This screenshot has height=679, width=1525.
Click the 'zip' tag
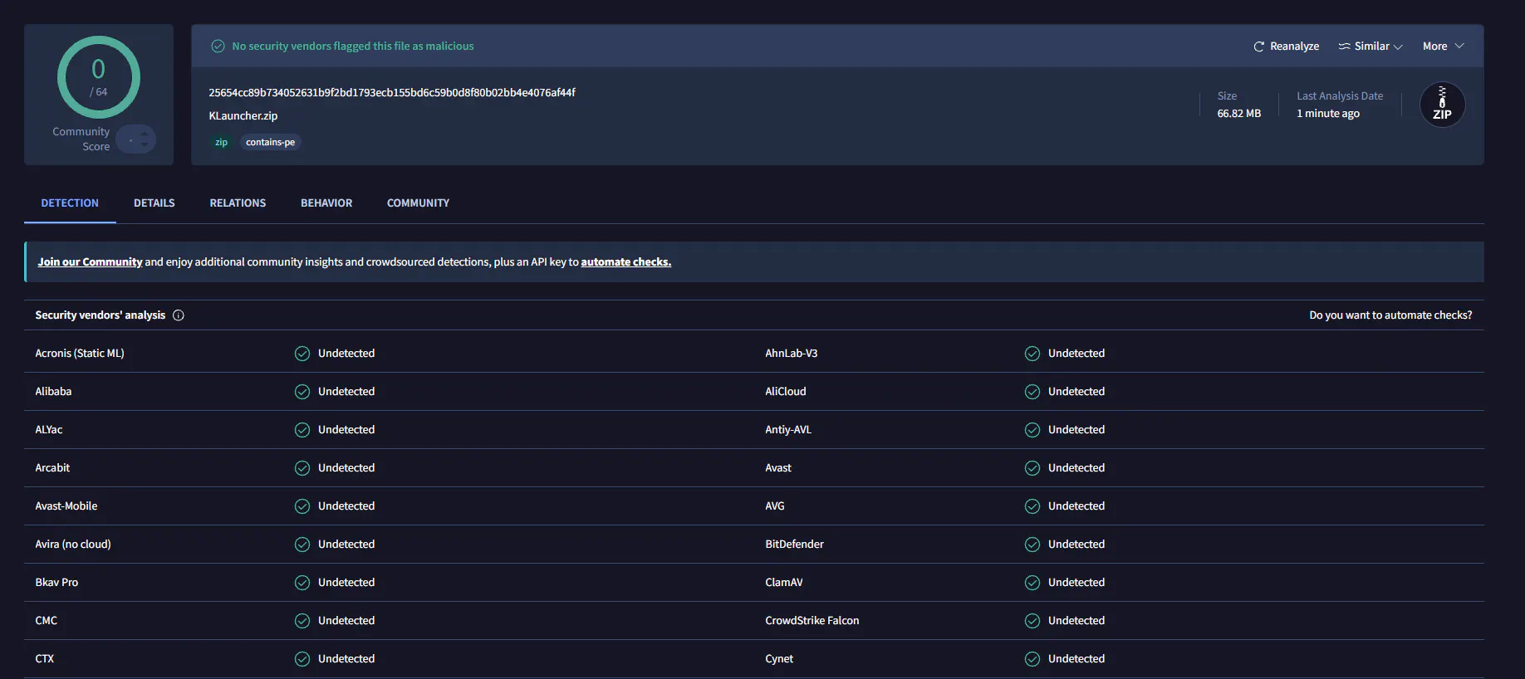pyautogui.click(x=221, y=143)
